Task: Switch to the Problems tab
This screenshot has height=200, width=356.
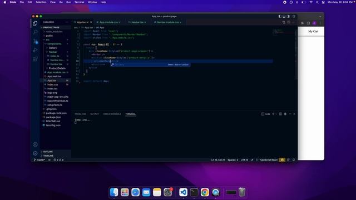Action: tap(80, 114)
